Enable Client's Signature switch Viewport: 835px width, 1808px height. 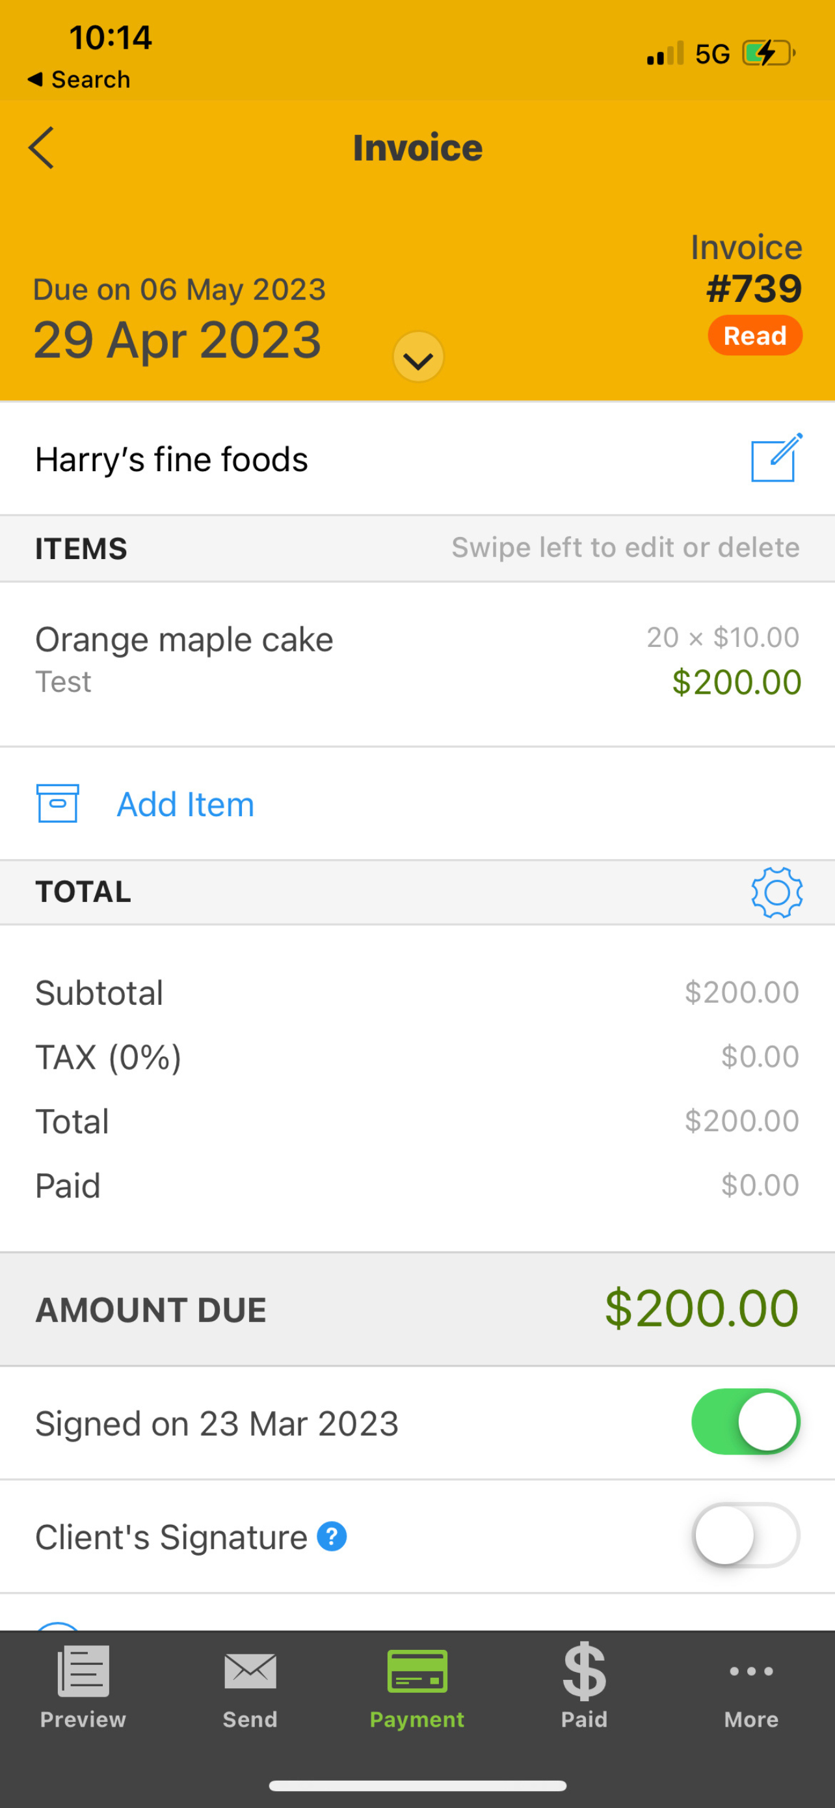tap(745, 1535)
